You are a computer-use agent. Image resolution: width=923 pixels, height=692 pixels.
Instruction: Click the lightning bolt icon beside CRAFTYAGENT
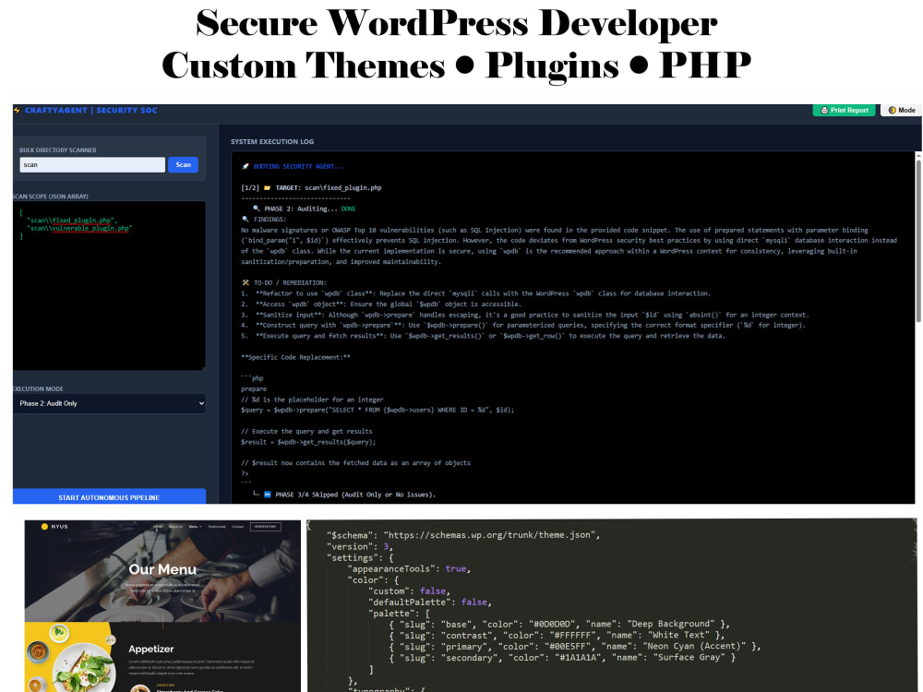point(17,110)
